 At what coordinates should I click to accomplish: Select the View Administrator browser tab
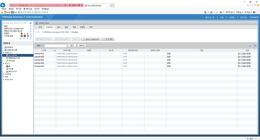pyautogui.click(x=97, y=5)
